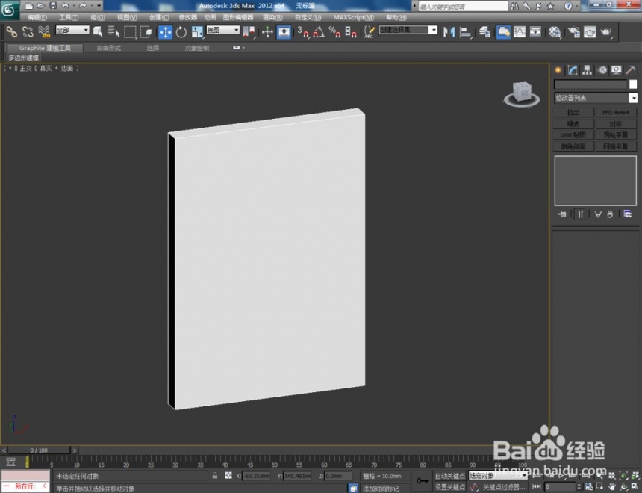Click the Align tool icon
The width and height of the screenshot is (642, 493).
pos(465,31)
